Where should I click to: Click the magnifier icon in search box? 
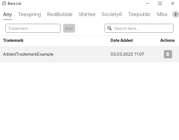coord(109,28)
